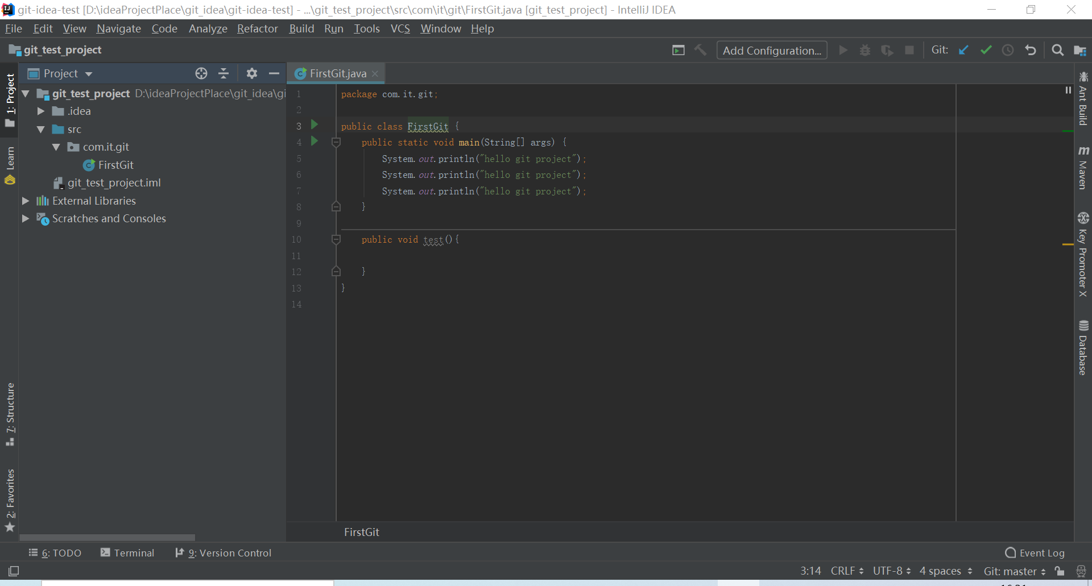Open the VCS menu

400,28
